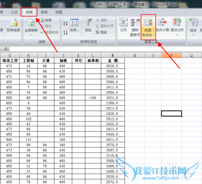Select the highlighted column P header

(x=171, y=55)
